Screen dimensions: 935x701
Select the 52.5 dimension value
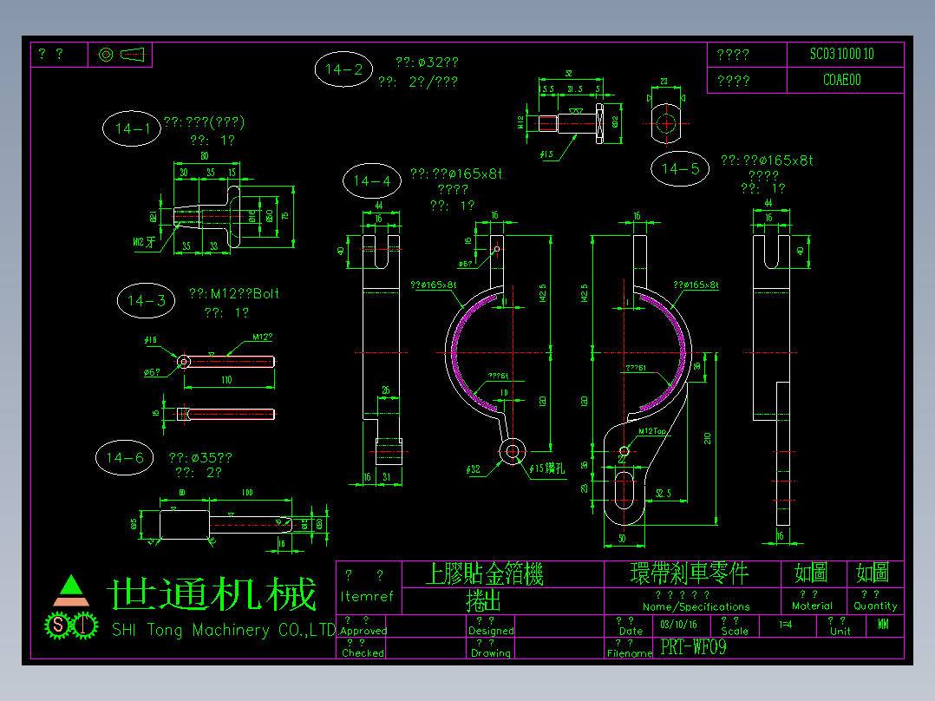pos(663,494)
